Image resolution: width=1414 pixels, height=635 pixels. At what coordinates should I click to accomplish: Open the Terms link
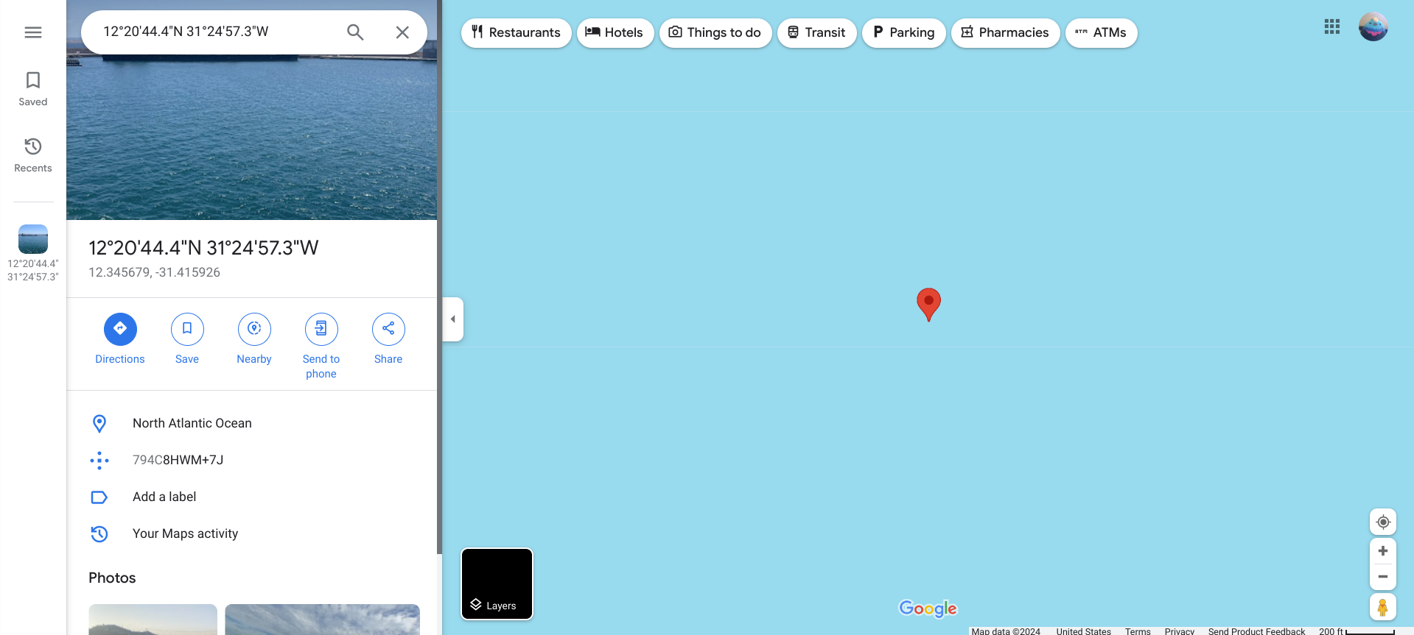1138,631
